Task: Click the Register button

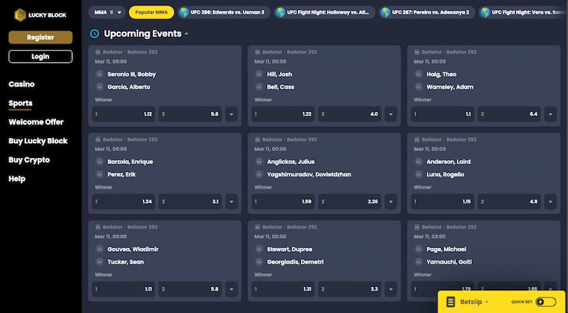Action: click(41, 38)
